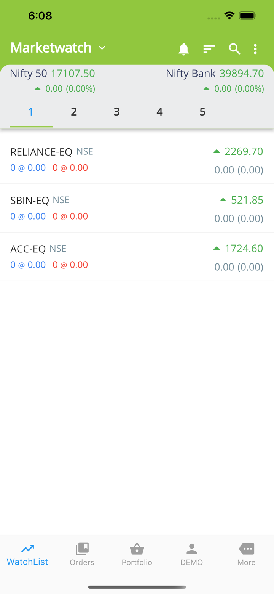Open watchlist tab 5
This screenshot has height=594, width=274.
202,112
